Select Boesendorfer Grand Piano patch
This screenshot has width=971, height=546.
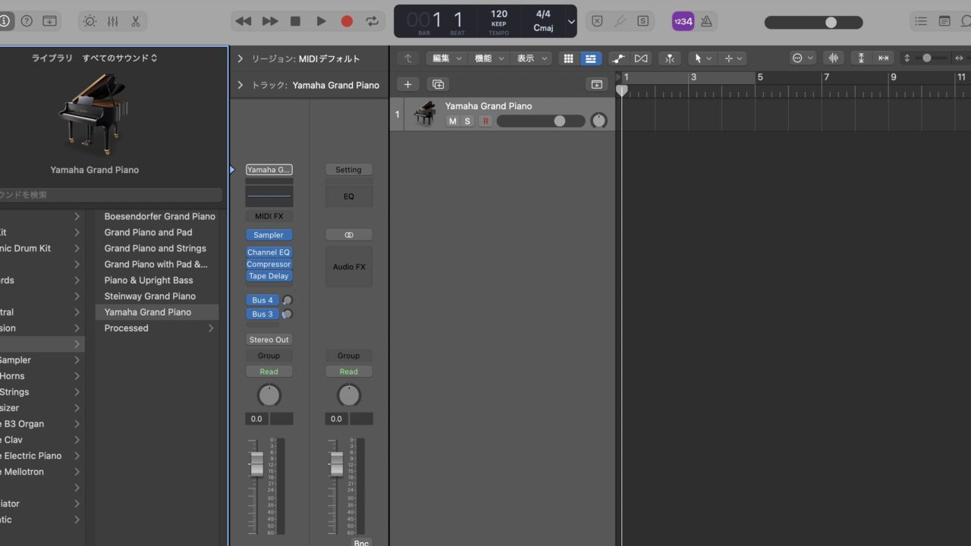click(x=160, y=216)
